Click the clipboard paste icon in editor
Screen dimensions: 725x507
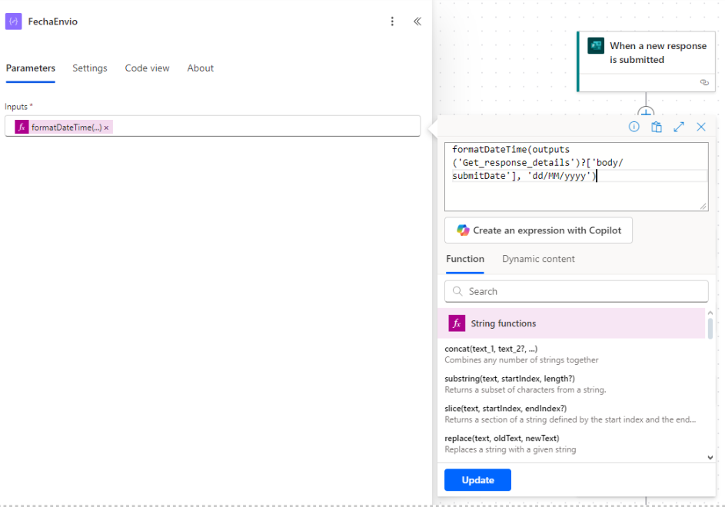(x=657, y=128)
